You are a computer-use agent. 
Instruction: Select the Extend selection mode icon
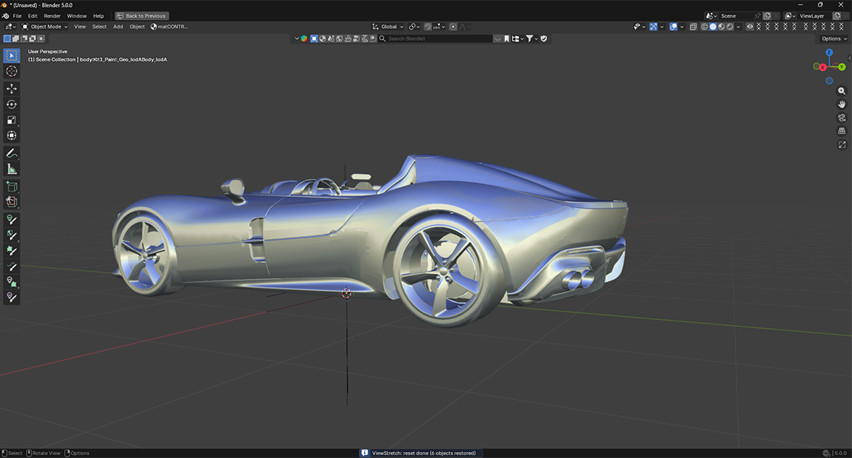click(16, 38)
